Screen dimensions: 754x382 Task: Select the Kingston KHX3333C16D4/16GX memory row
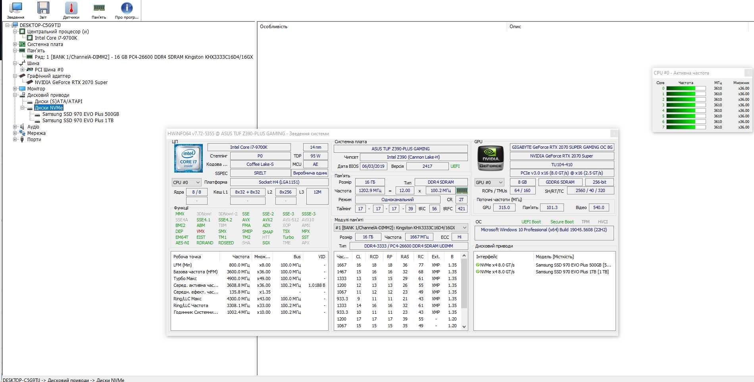click(x=144, y=57)
